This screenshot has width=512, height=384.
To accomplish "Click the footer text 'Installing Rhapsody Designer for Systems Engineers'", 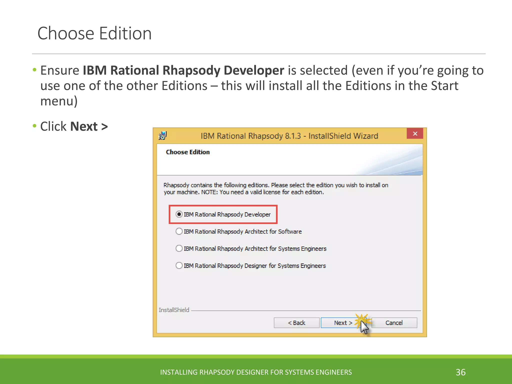I will [256, 372].
